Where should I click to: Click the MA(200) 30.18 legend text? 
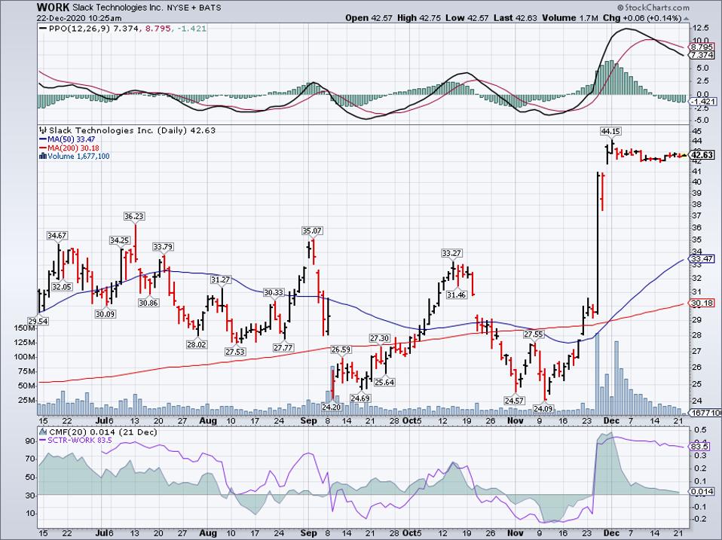[x=73, y=148]
